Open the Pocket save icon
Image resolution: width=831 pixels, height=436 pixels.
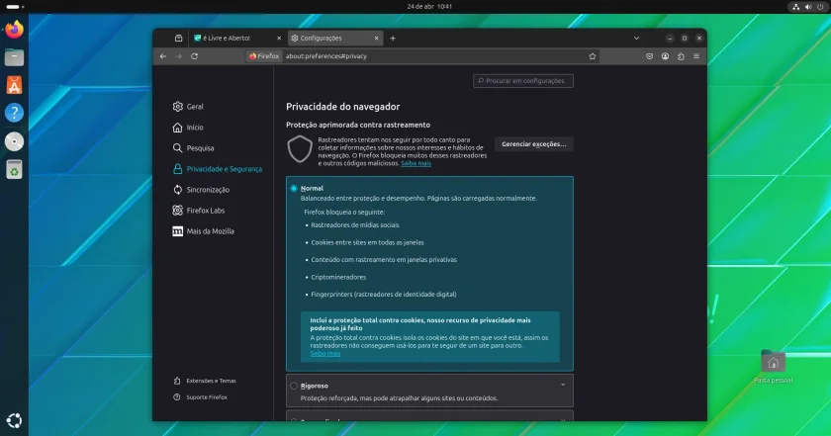[x=649, y=56]
